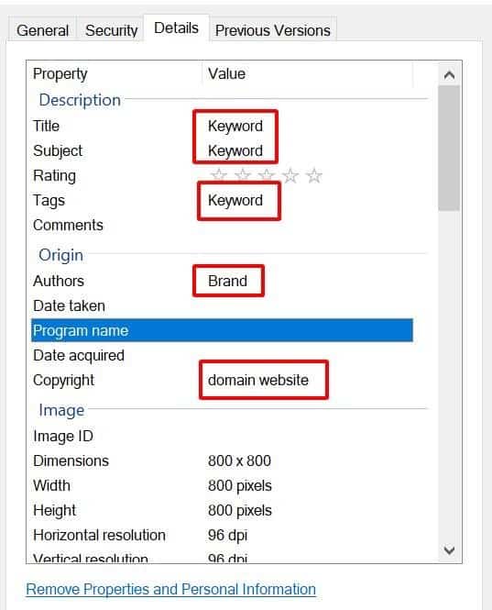Set rating to two stars
Screen dimensions: 492x610
tap(243, 176)
